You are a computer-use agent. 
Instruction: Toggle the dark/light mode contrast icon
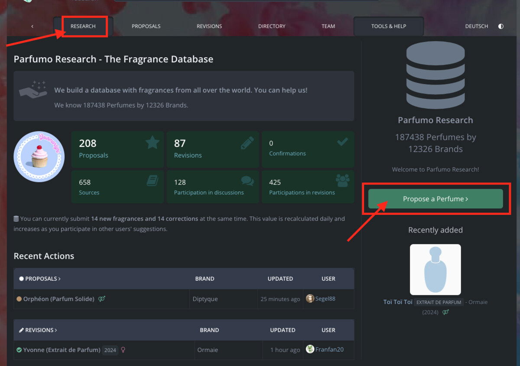(501, 26)
